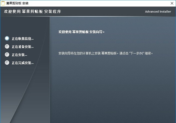Click the 正在准备安装 step indicator

[7, 46]
